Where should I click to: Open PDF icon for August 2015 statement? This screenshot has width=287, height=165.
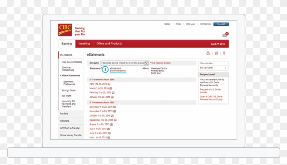point(111,125)
